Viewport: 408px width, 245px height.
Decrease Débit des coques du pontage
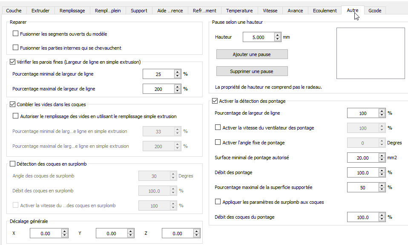[x=382, y=219]
